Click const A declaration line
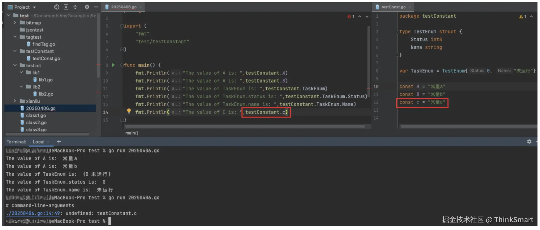Viewport: 540px width, 230px height. [x=422, y=87]
